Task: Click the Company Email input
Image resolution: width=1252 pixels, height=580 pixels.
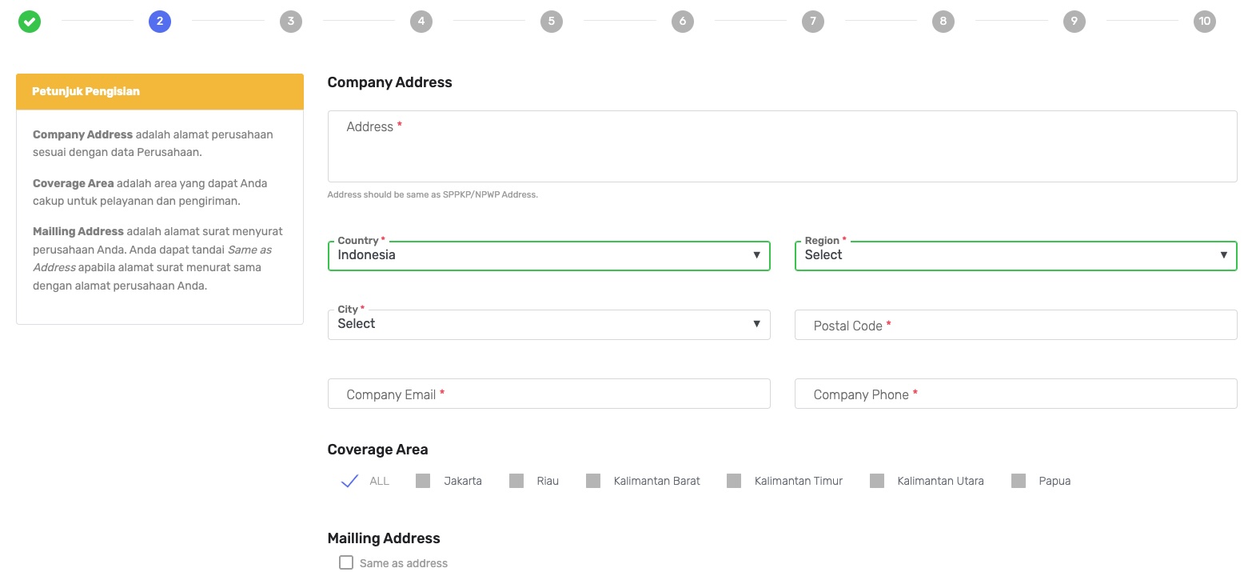Action: click(548, 394)
